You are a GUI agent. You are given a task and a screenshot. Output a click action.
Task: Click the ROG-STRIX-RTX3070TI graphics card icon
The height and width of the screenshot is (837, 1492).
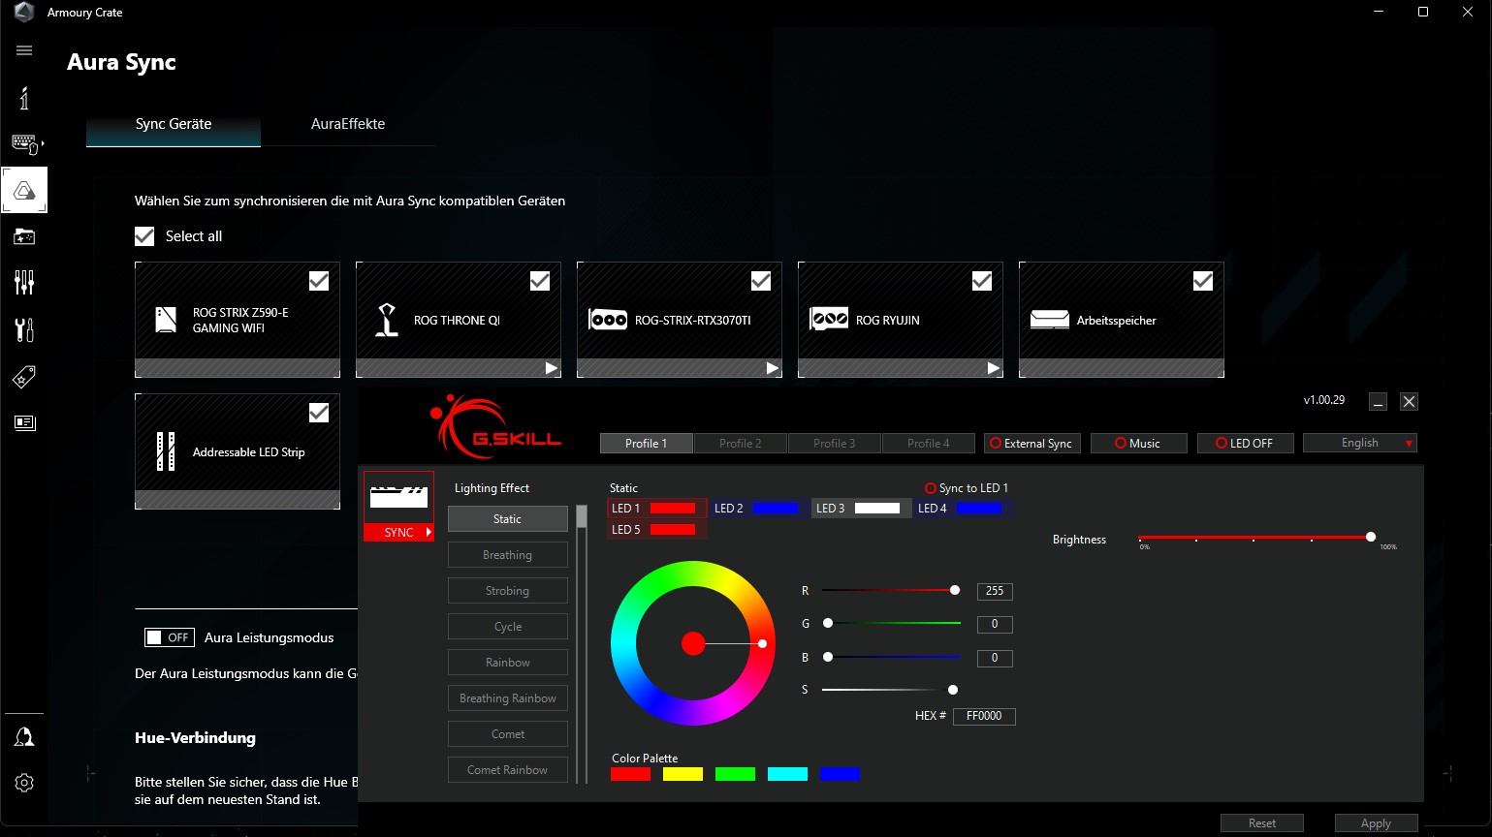[608, 320]
